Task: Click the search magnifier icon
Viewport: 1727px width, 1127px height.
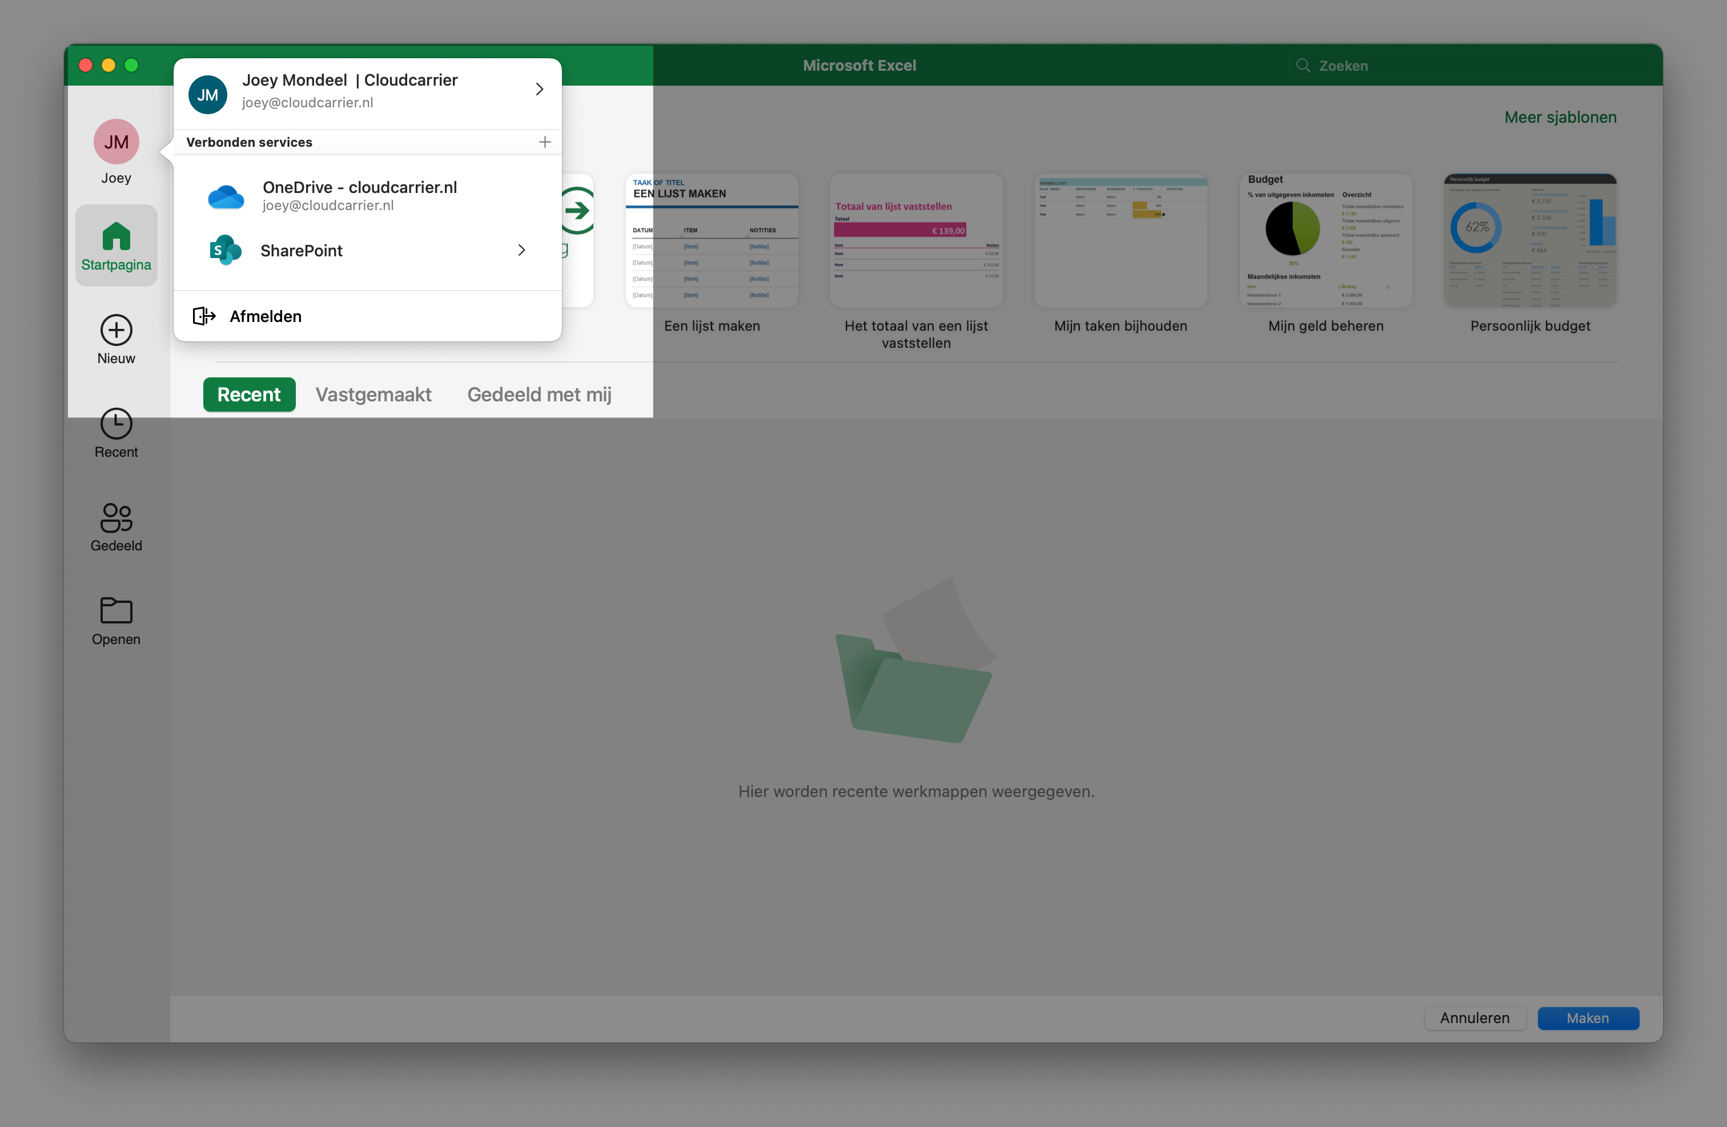Action: click(1303, 65)
